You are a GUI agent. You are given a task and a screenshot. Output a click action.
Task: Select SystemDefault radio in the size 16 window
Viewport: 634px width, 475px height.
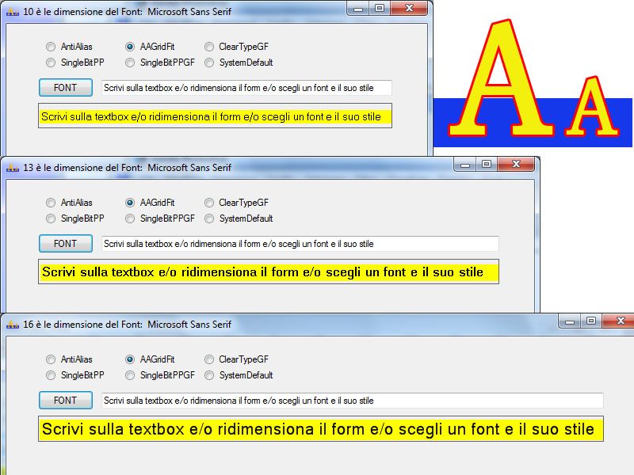tap(239, 375)
